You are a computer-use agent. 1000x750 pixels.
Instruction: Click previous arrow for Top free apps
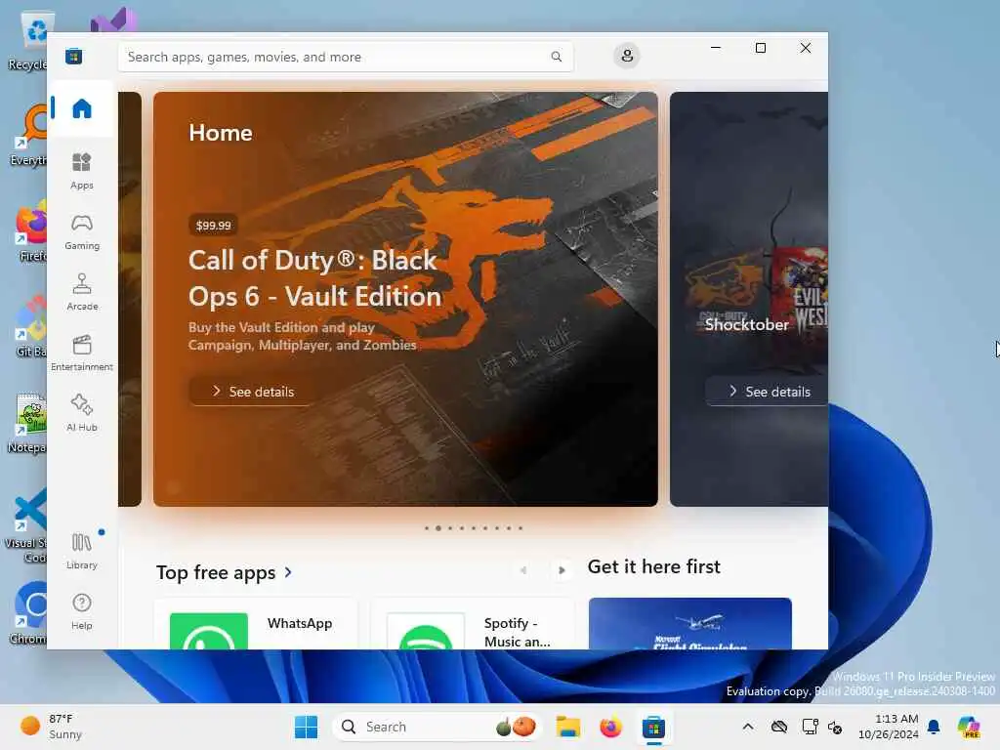[x=523, y=570]
